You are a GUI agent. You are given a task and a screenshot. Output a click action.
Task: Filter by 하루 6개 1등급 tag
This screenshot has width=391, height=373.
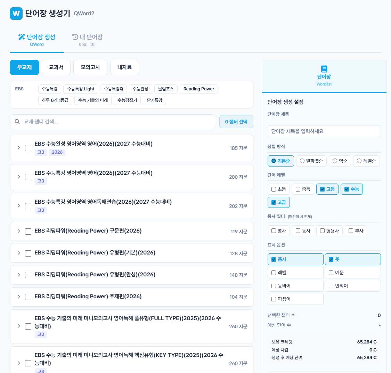(55, 100)
